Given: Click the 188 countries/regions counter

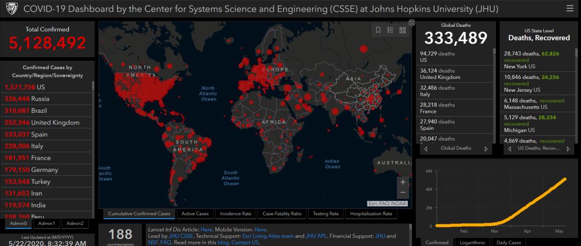Looking at the screenshot, I should [121, 235].
